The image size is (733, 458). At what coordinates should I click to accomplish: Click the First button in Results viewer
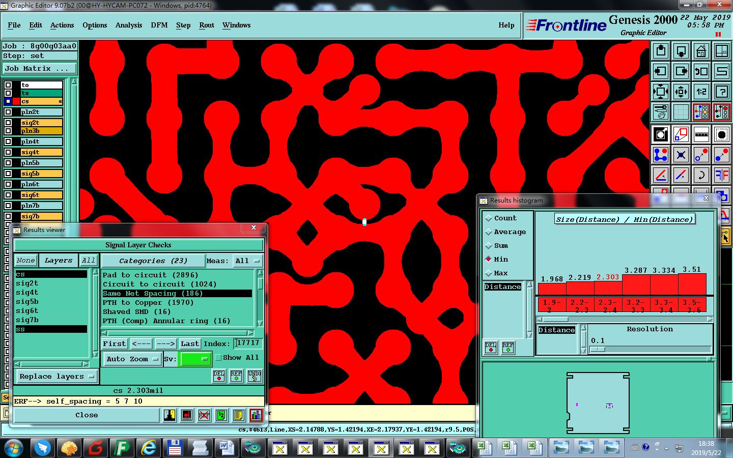(x=115, y=344)
